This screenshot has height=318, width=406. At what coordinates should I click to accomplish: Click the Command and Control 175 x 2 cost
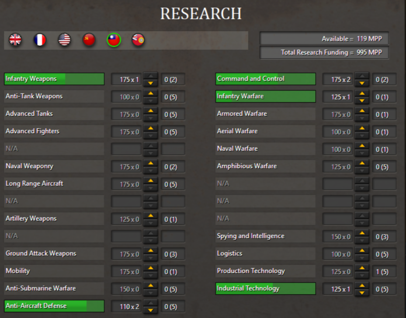338,79
